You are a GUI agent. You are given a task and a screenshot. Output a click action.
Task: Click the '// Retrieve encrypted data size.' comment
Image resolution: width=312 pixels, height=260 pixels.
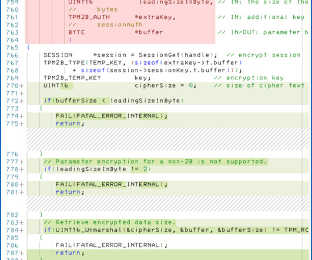[x=110, y=222]
